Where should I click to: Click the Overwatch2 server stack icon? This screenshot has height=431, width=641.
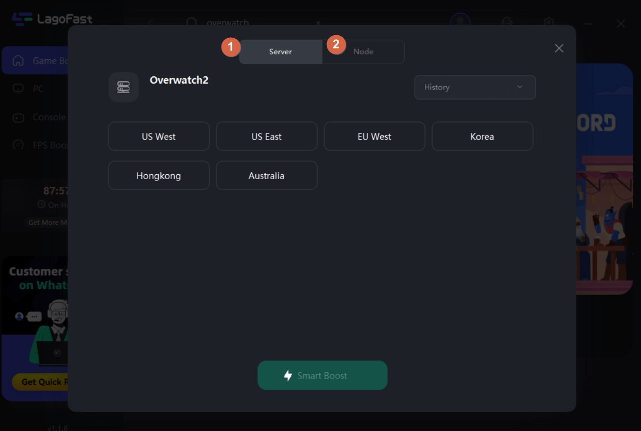123,87
